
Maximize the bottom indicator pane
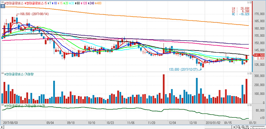point(250,105)
